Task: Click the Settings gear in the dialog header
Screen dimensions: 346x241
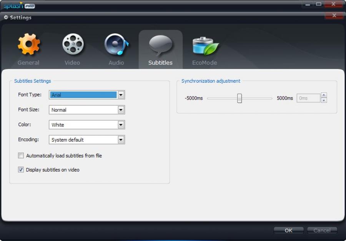Action: 6,17
